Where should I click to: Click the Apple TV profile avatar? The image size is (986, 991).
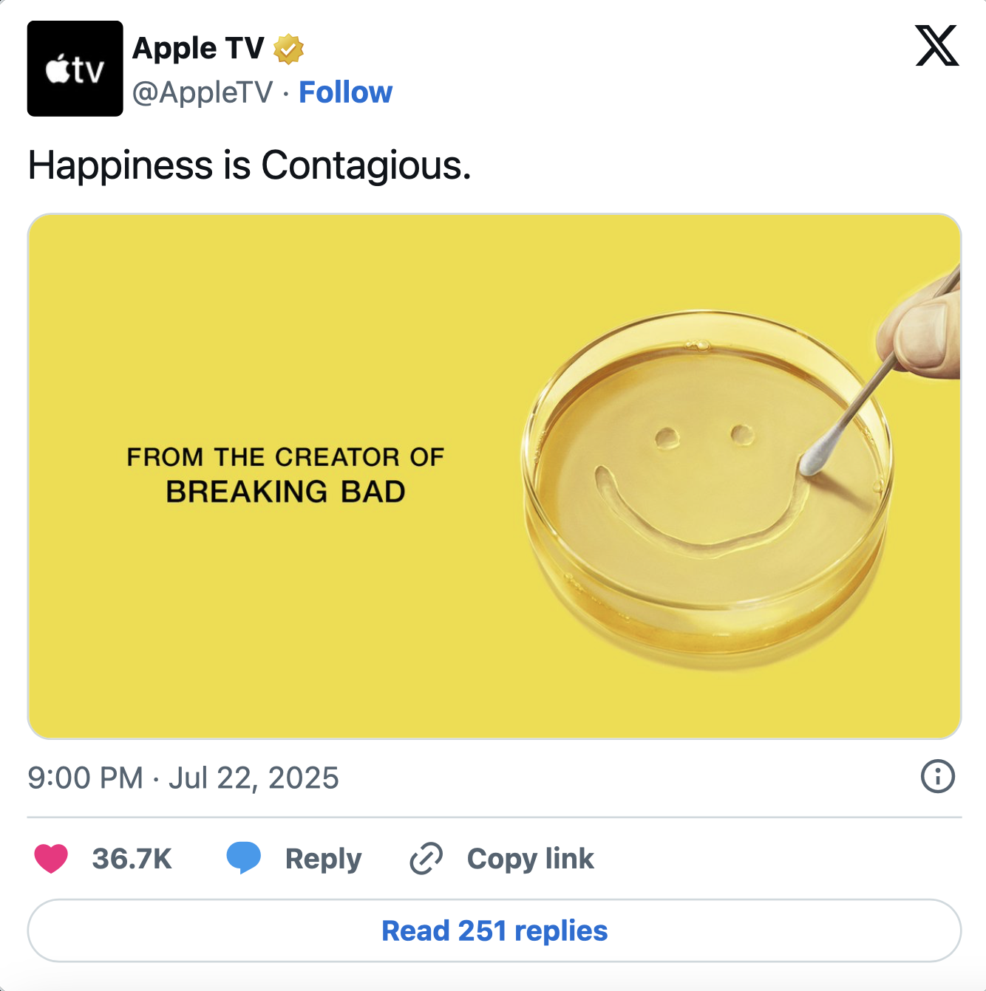click(x=75, y=69)
